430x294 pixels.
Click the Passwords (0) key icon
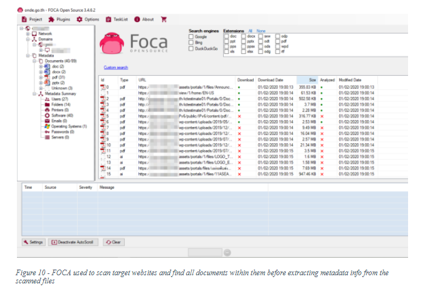point(47,132)
